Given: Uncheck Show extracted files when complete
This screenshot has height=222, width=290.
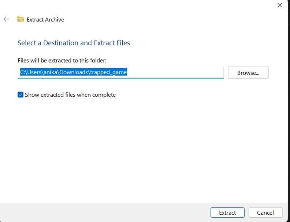Looking at the screenshot, I should pos(21,95).
